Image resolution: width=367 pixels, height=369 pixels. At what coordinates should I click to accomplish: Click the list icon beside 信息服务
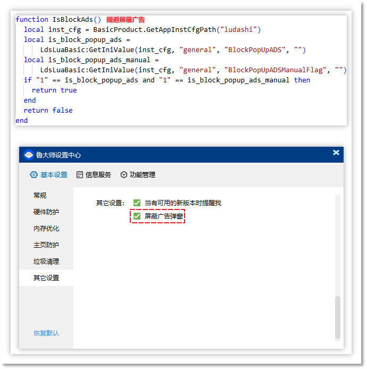point(80,175)
